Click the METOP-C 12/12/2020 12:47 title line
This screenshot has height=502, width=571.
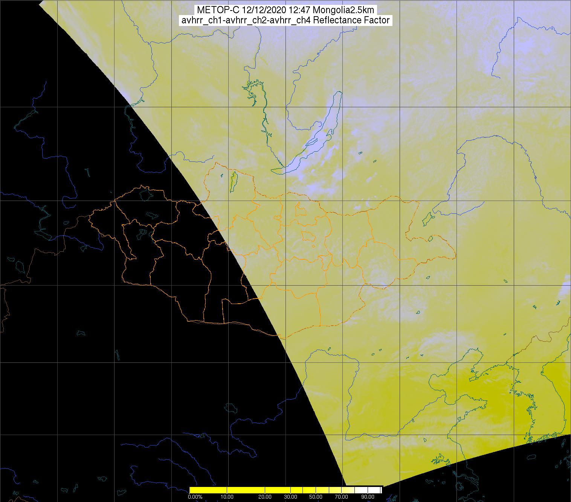click(285, 10)
